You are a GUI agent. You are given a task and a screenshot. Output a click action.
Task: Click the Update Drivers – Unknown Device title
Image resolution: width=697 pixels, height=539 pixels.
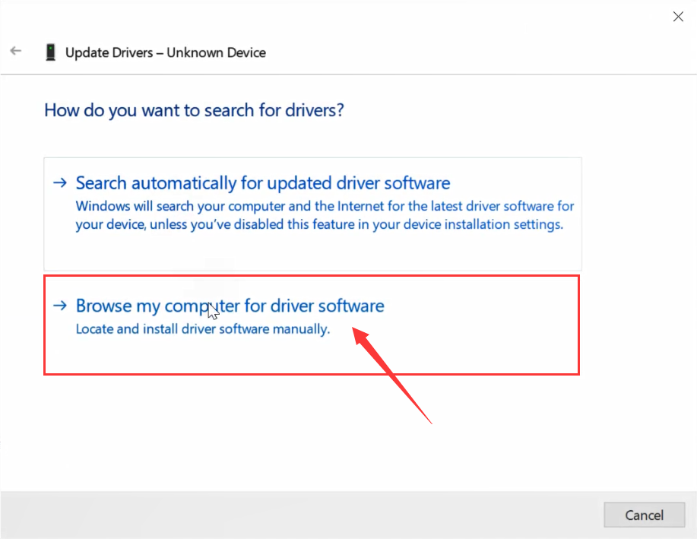[166, 52]
